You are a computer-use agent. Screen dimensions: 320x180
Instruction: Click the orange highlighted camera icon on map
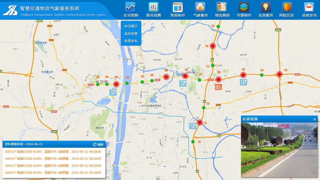[218, 87]
